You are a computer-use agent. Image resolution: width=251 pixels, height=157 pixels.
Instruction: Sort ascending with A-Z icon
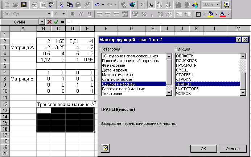160,5
